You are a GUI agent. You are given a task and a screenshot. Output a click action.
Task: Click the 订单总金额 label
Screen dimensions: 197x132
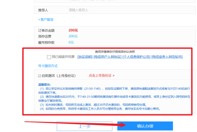47,30
